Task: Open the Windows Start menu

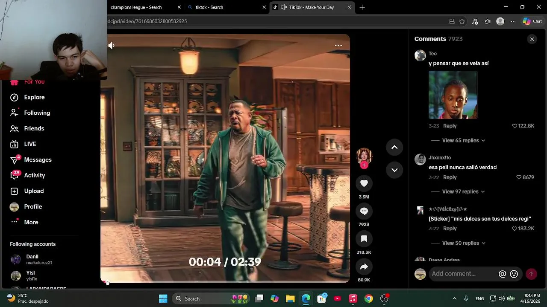Action: pyautogui.click(x=163, y=298)
